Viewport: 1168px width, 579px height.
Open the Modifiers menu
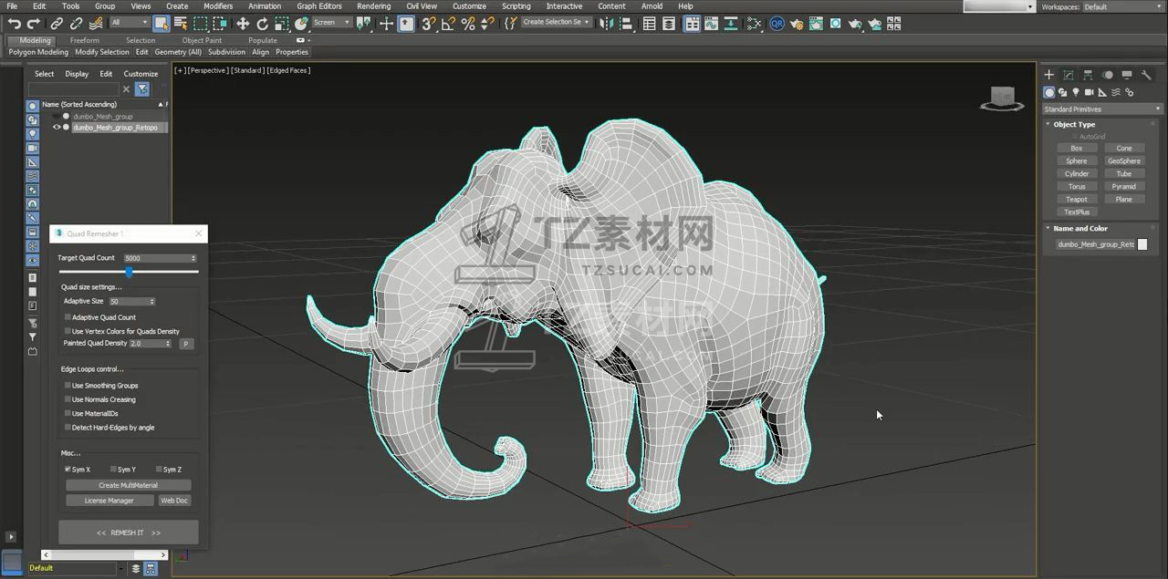click(x=218, y=6)
